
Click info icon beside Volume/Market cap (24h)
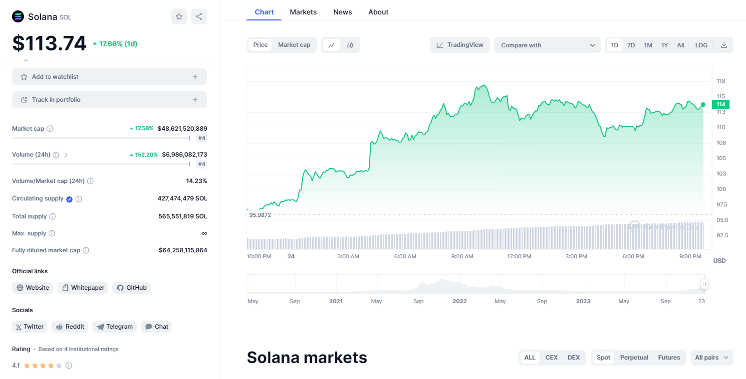coord(90,181)
